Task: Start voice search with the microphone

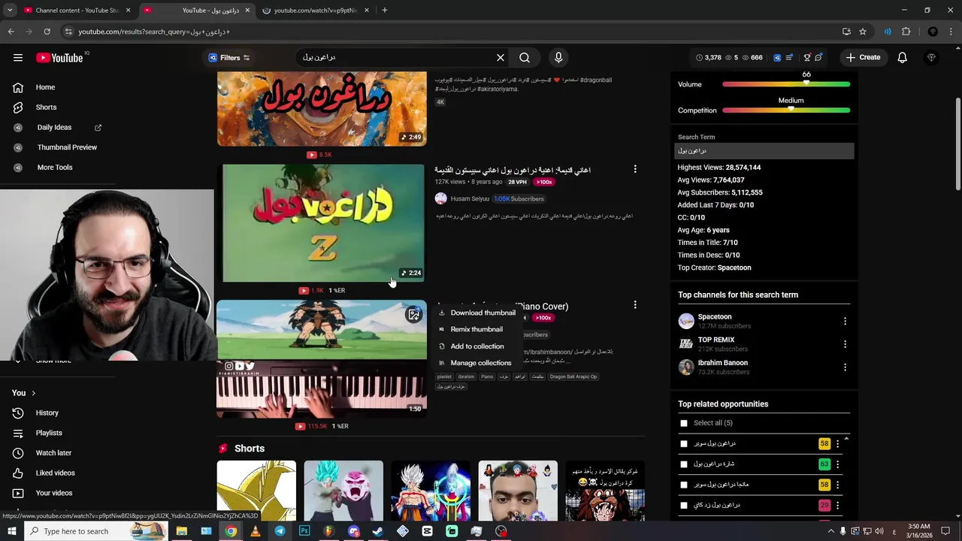Action: tap(558, 58)
